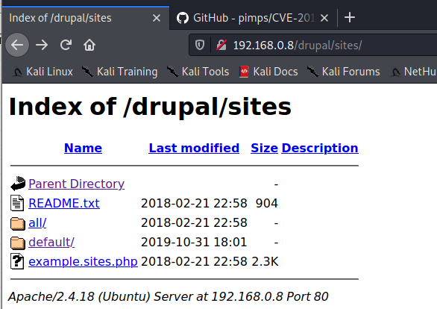Select the Index of /drupal/sites tab
The width and height of the screenshot is (437, 309).
(x=85, y=18)
